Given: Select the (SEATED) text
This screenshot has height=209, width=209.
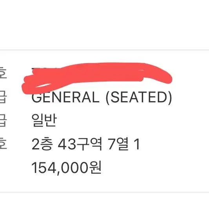Looking at the screenshot, I should click(x=139, y=98).
